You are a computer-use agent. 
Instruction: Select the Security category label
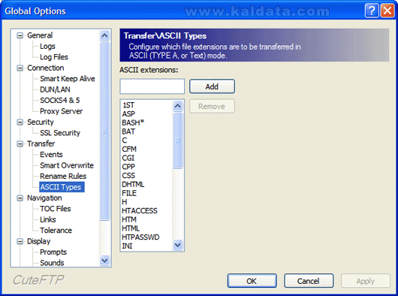[41, 122]
